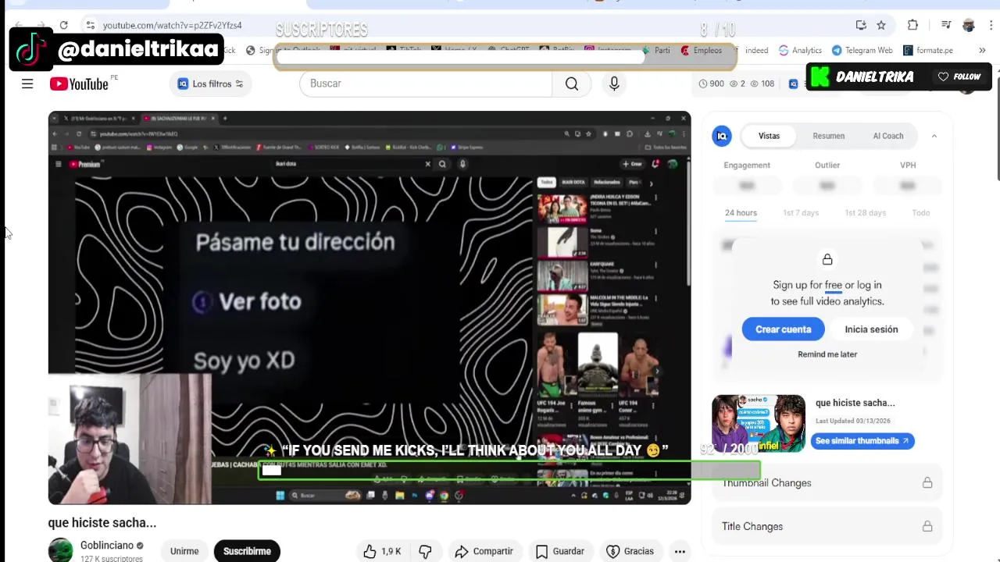Screen dimensions: 1000x562
Task: Click the 127 K suscriptores text
Action: [112, 559]
